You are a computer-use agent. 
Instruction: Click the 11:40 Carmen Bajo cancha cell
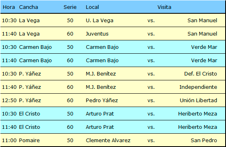35,60
